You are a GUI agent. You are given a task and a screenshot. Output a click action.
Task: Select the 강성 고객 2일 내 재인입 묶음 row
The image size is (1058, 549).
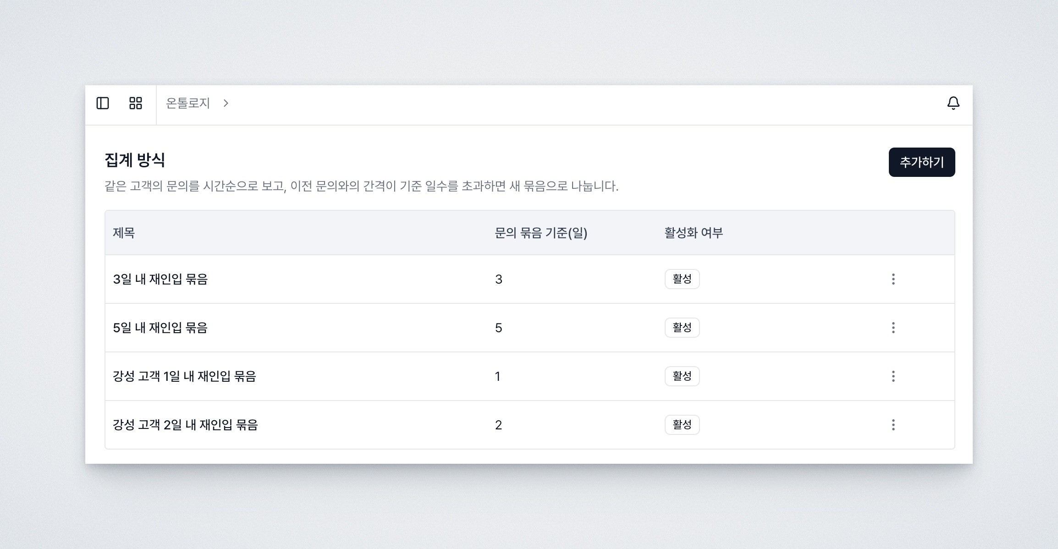(x=321, y=425)
